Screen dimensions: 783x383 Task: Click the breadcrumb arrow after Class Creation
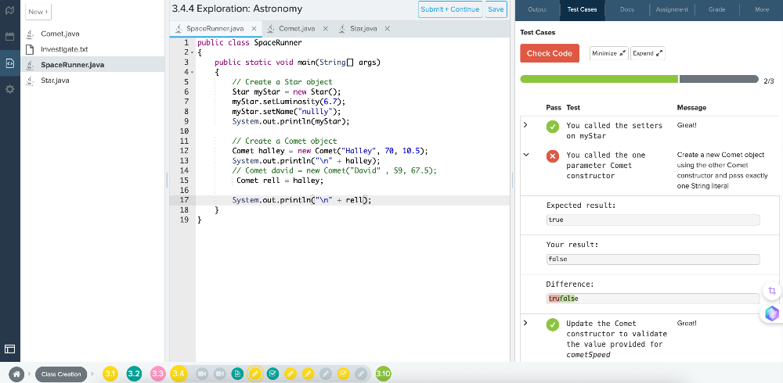click(x=92, y=374)
